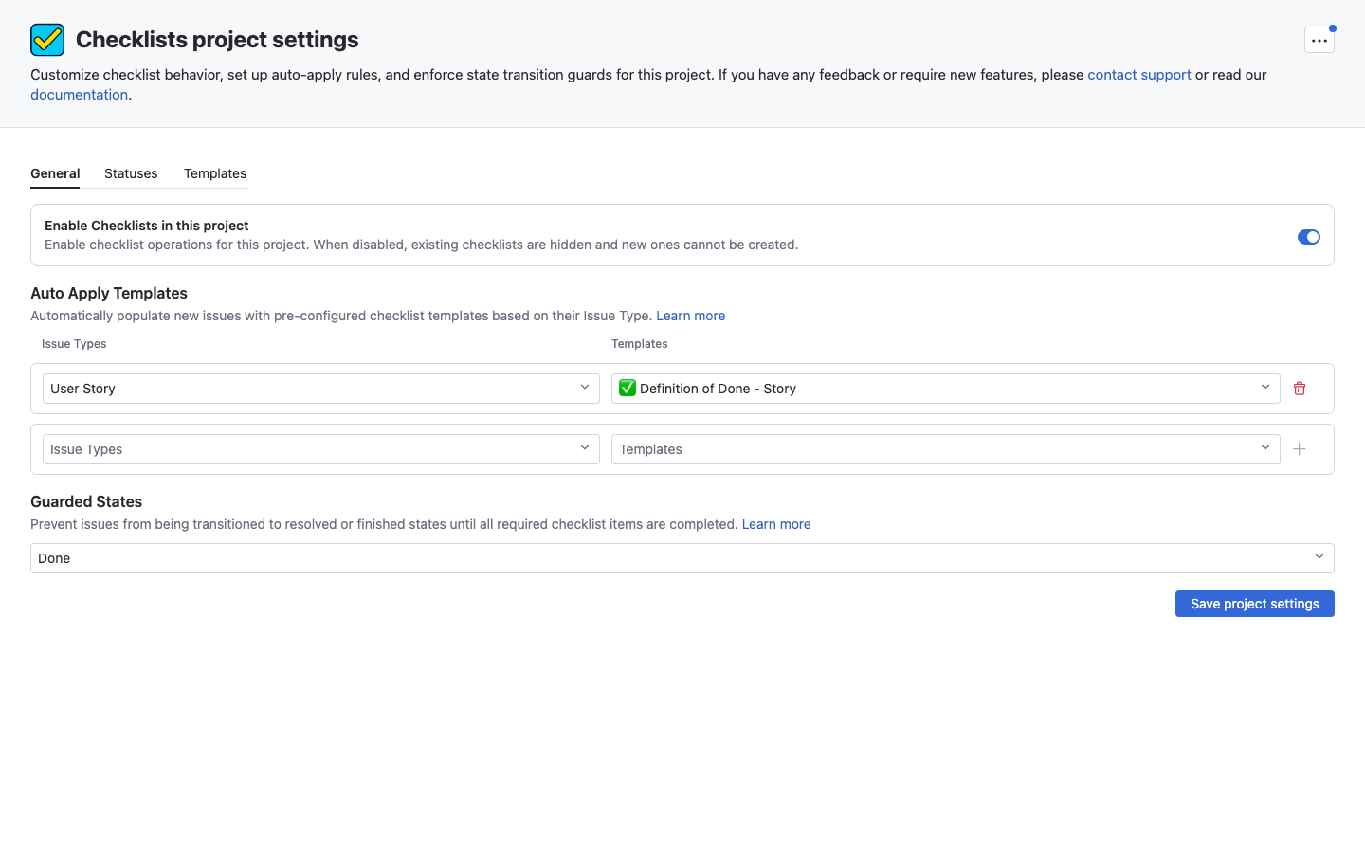Toggle Enable Checklists in this project
Viewport: 1365px width, 853px height.
1309,237
